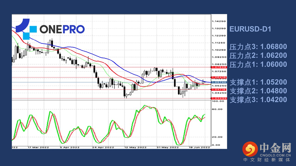Open the CNGOLD.COM.CN website link

(x=276, y=154)
